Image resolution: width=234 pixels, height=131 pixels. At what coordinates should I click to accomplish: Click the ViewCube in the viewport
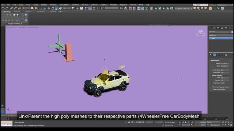pos(201,33)
